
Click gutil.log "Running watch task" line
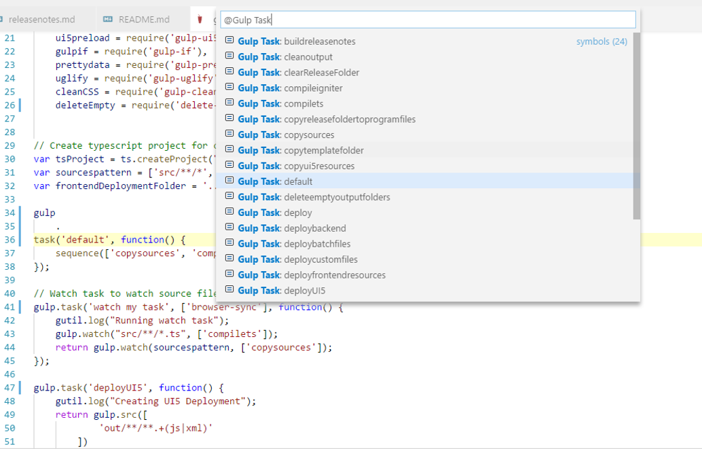coord(142,321)
